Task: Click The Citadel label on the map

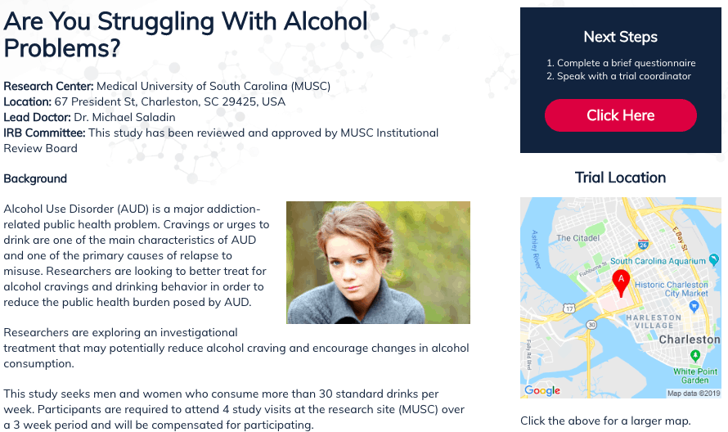Action: point(577,238)
